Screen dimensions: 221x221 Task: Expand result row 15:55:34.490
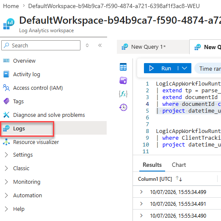141,215
